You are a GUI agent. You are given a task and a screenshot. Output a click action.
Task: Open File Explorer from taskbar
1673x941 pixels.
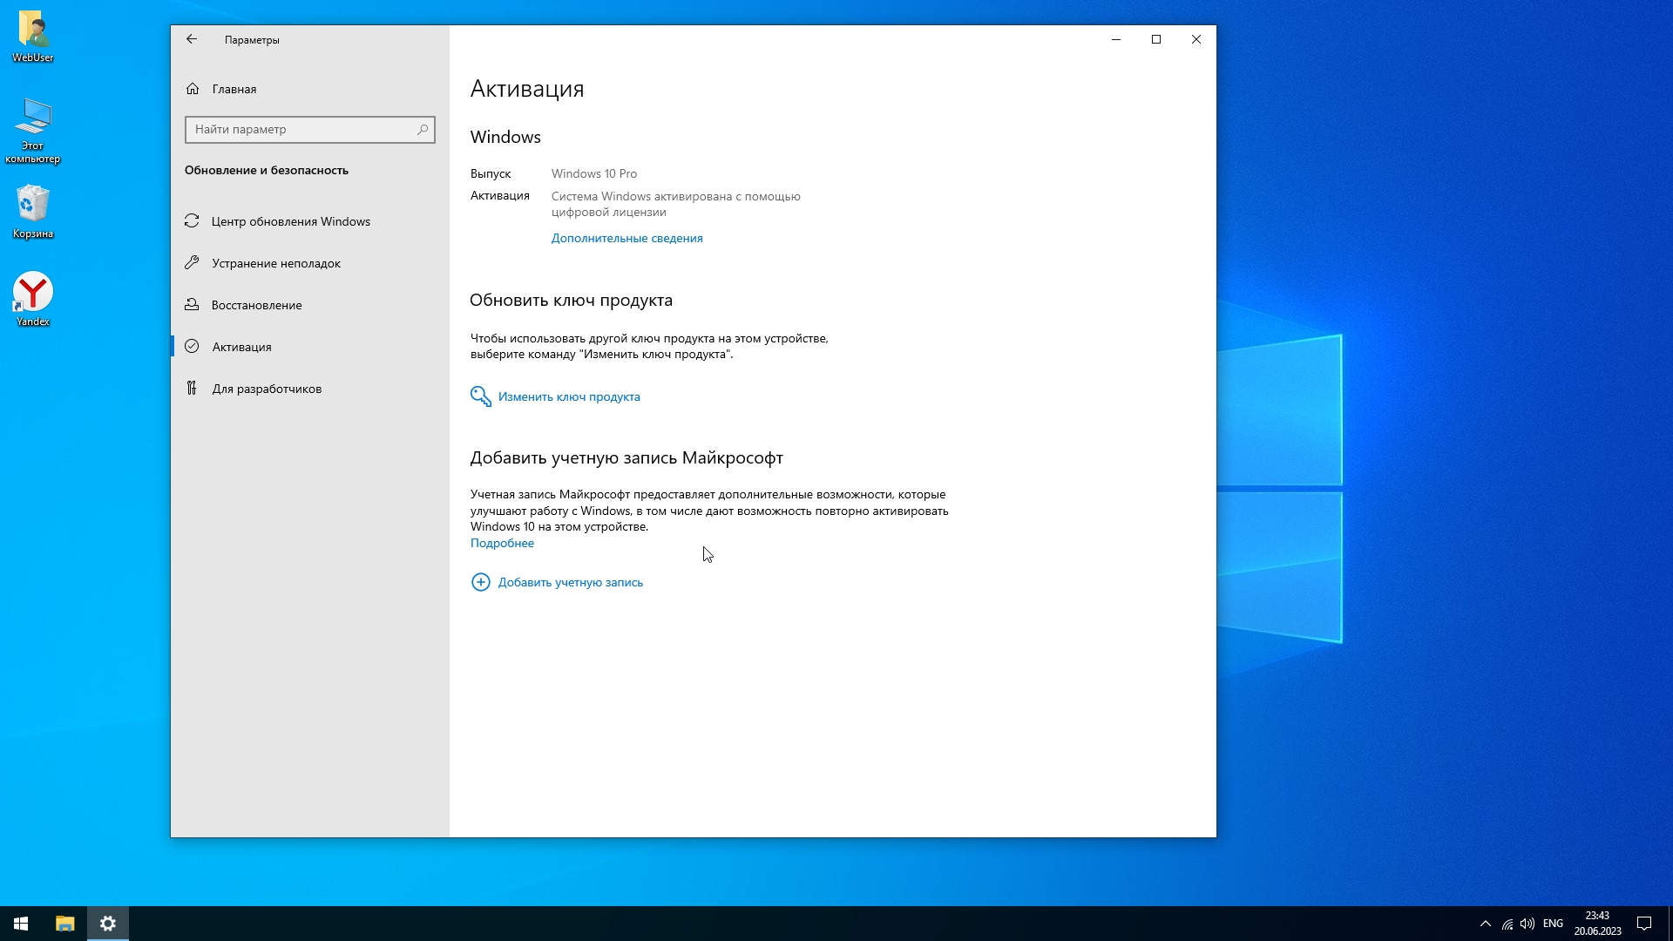click(65, 924)
